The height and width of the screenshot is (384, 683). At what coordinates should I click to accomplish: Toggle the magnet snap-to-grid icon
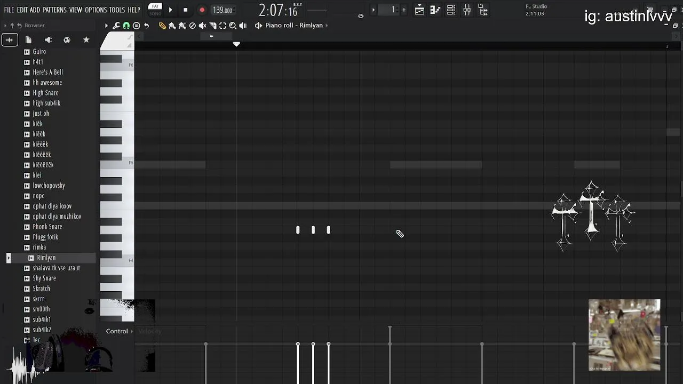coord(126,26)
